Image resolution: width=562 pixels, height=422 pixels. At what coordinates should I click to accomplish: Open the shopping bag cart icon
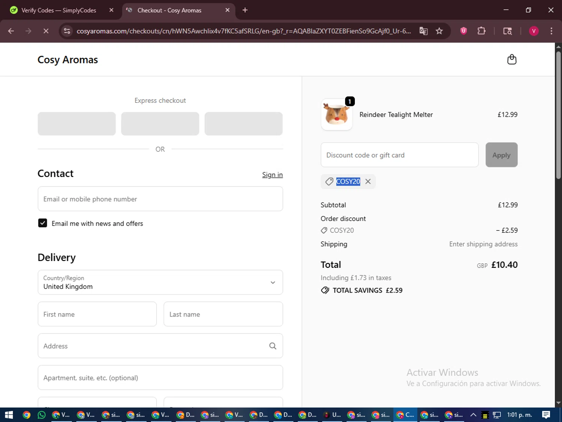tap(512, 59)
